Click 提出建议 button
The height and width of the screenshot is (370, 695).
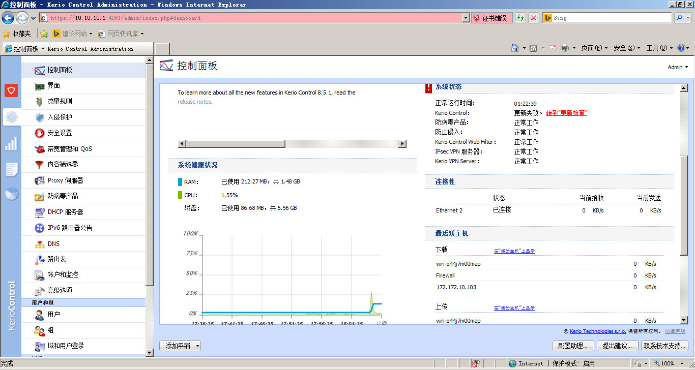[x=617, y=346]
